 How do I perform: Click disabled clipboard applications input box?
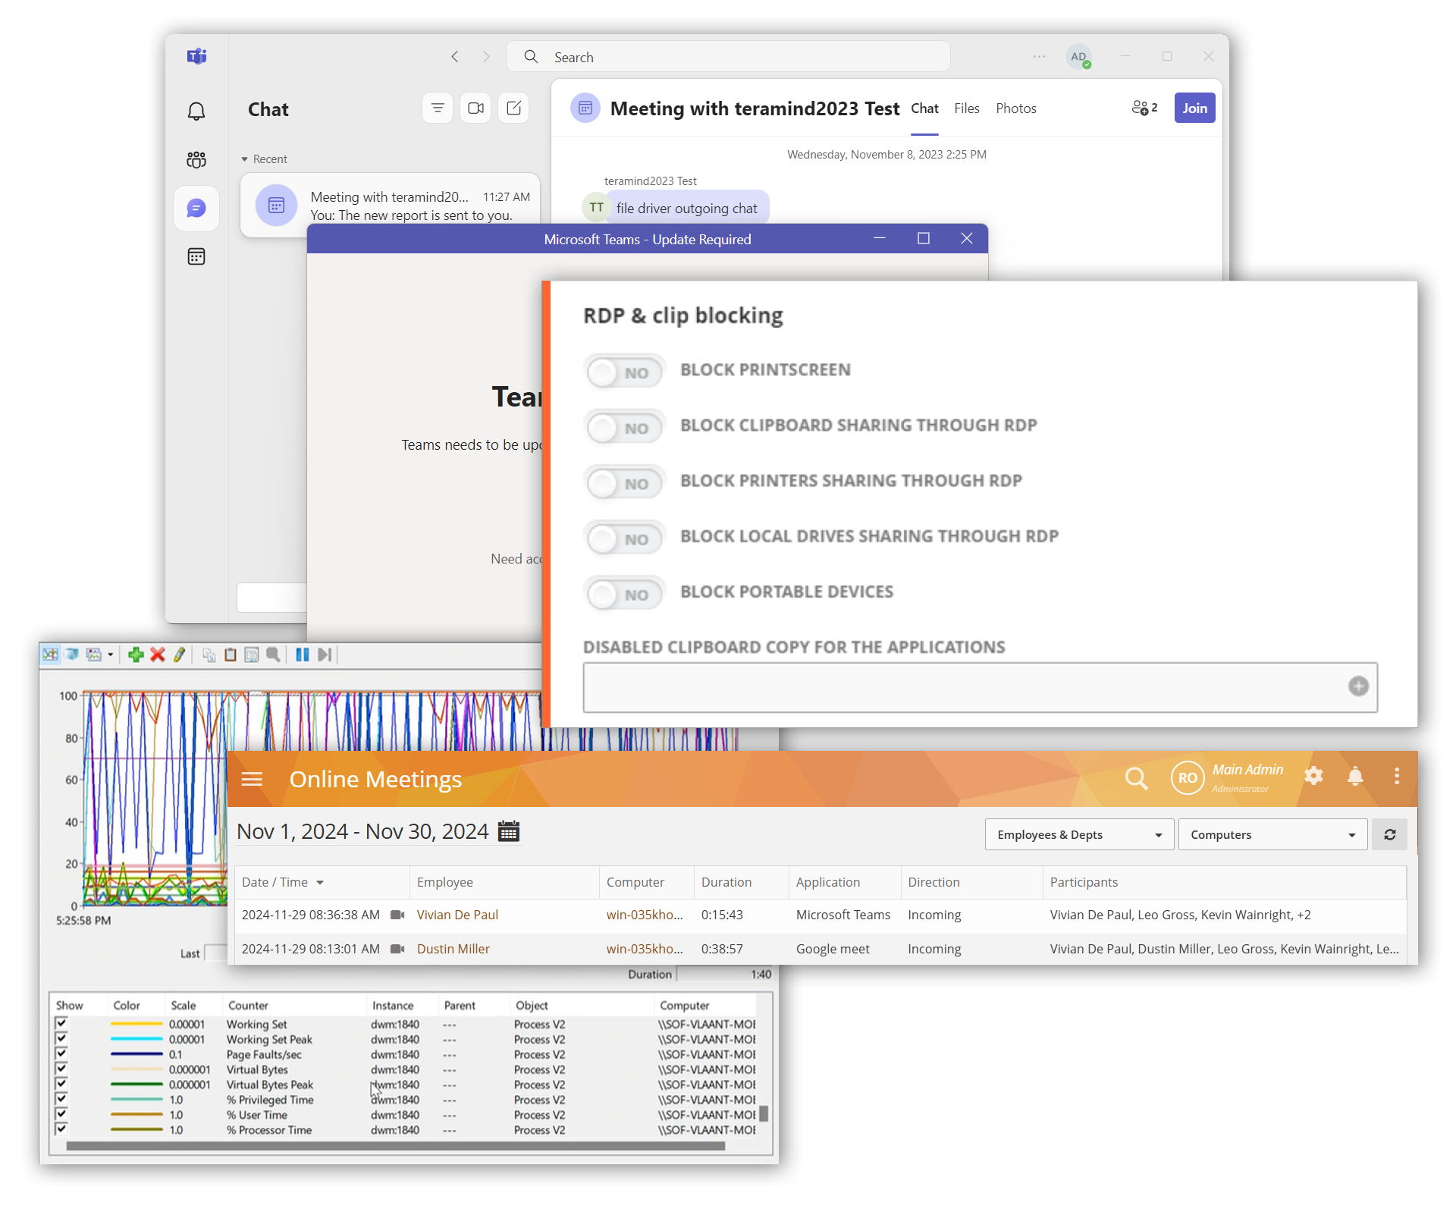[x=980, y=687]
